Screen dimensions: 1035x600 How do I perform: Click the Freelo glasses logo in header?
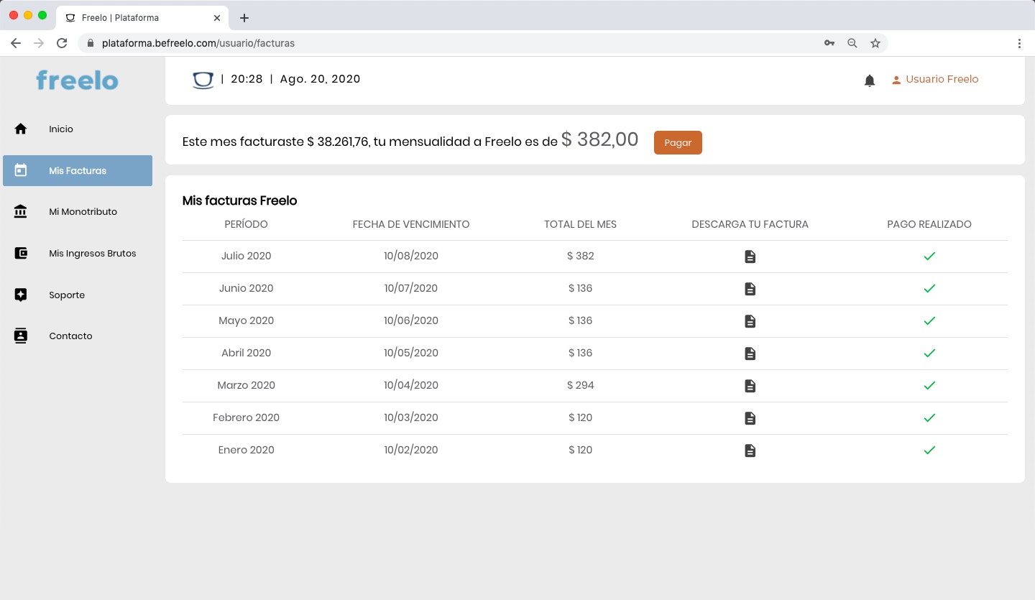(x=203, y=80)
